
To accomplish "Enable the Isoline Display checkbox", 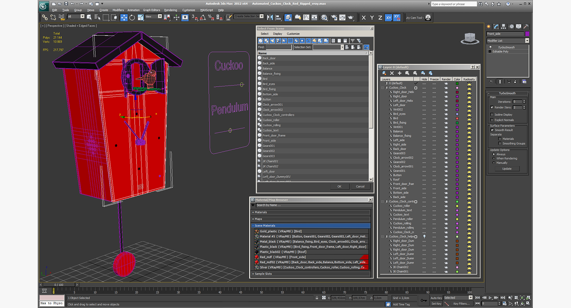I will (x=492, y=115).
